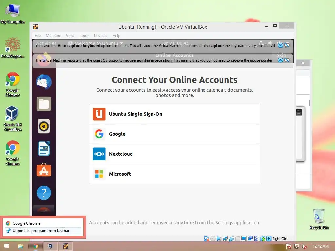335x251 pixels.
Task: Click the muted volume tray icon
Action: point(304,246)
